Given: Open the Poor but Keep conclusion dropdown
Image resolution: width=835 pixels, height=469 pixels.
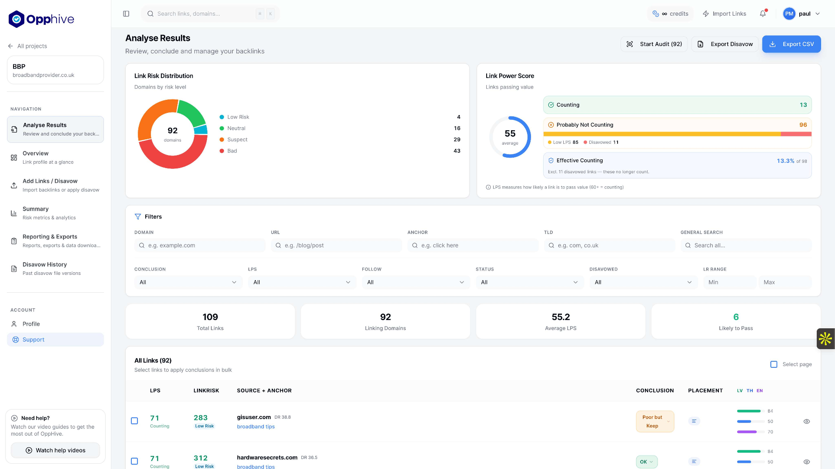Looking at the screenshot, I should 655,422.
